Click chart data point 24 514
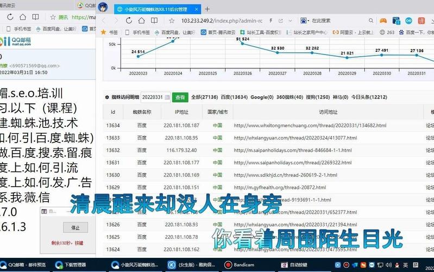Screen dimensions: 434x272 (x=138, y=56)
